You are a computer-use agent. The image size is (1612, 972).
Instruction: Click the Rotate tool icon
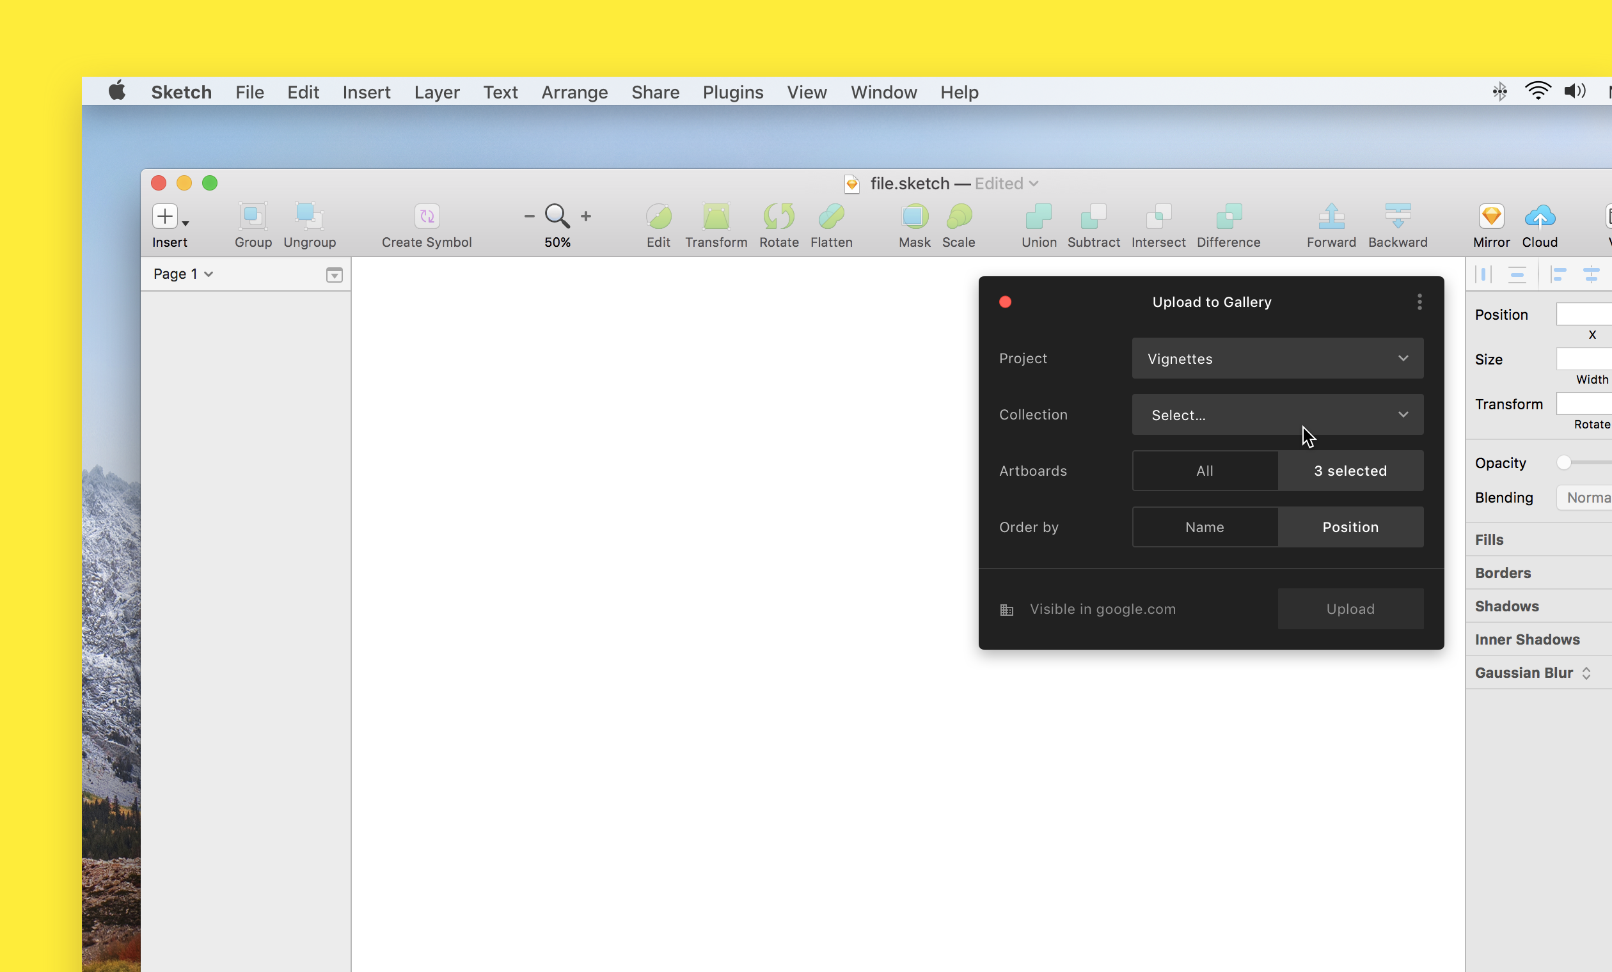(778, 216)
